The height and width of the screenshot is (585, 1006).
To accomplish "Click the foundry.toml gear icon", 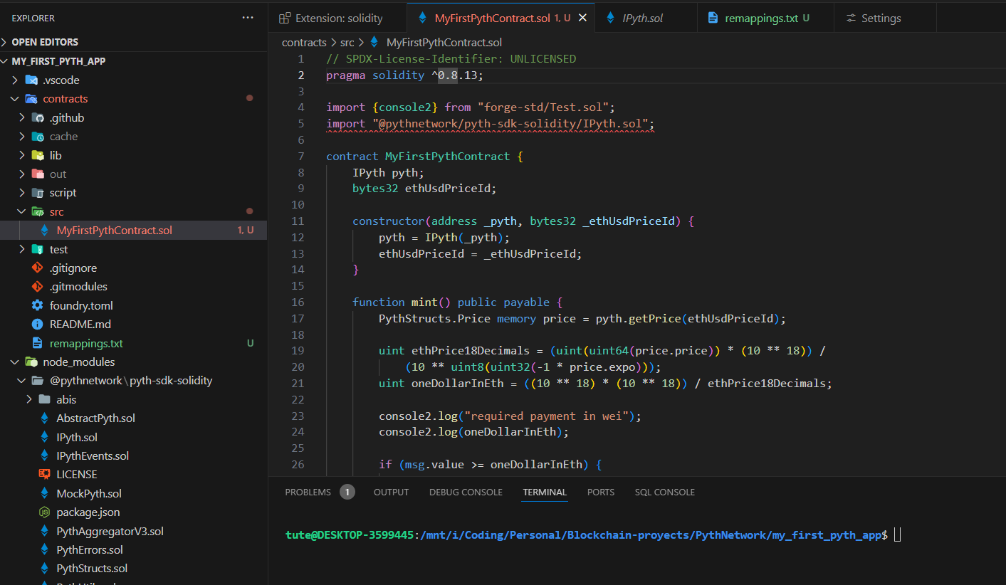I will tap(38, 305).
